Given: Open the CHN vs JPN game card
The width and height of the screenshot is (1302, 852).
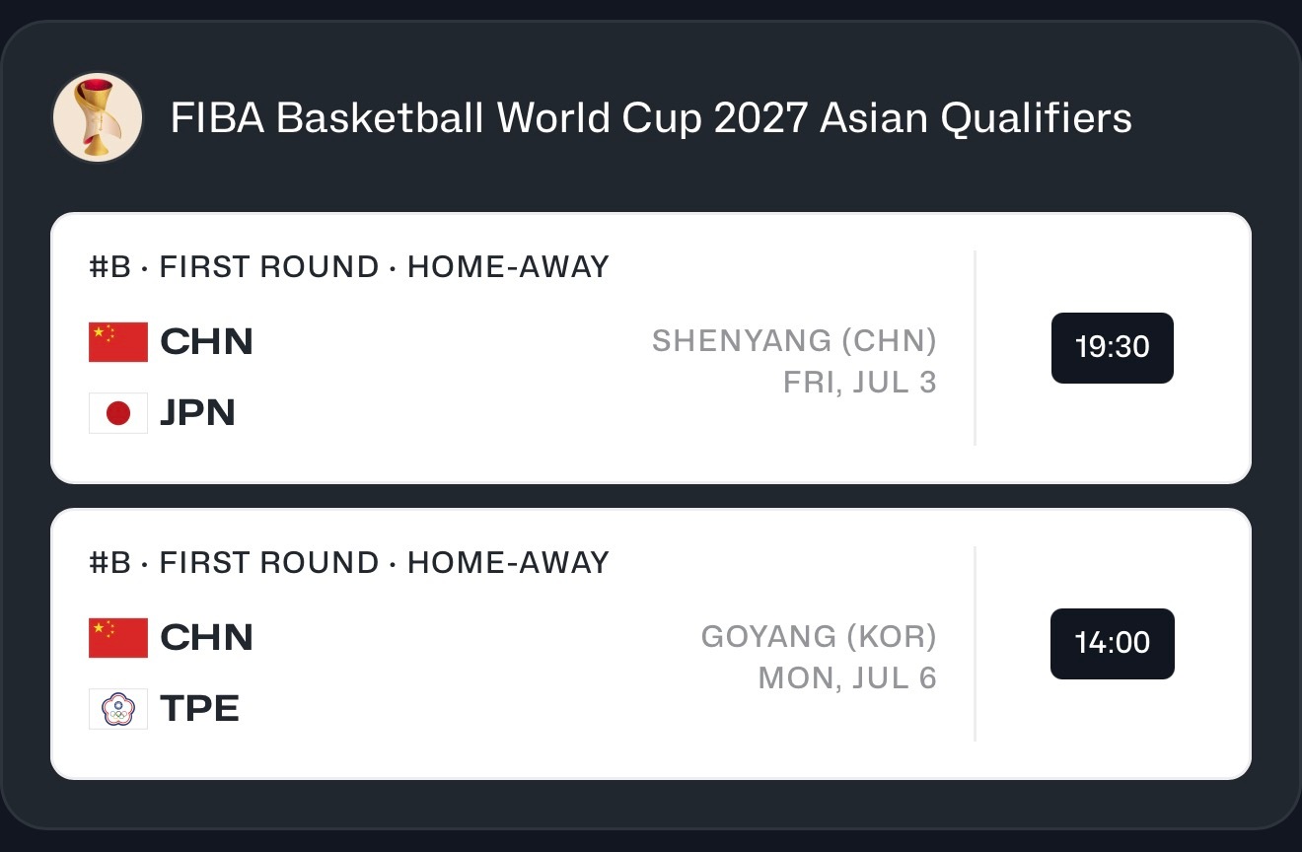Looking at the screenshot, I should [651, 348].
